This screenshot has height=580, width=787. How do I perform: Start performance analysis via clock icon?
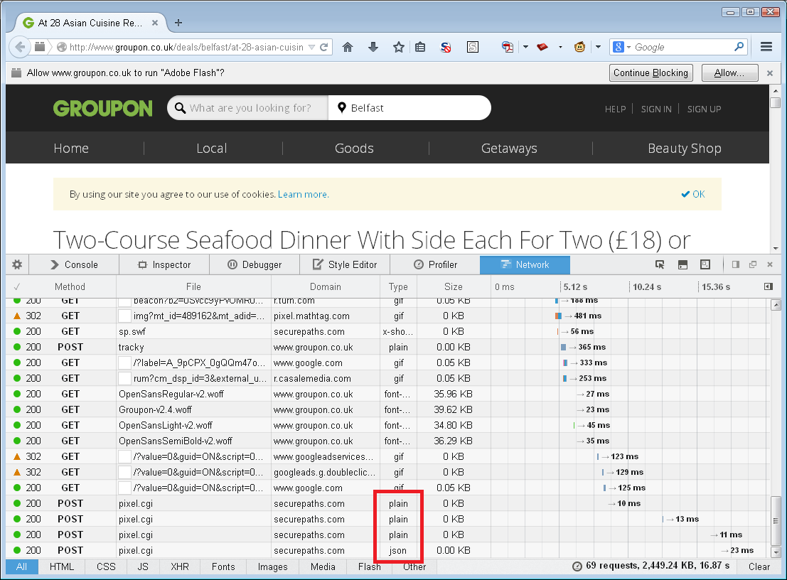click(x=577, y=566)
